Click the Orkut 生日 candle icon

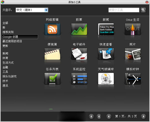coord(132,29)
